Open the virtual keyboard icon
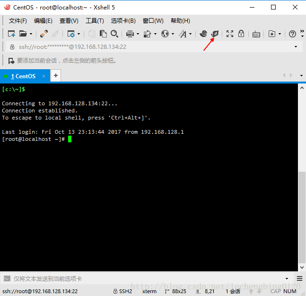This screenshot has width=306, height=296. click(x=256, y=34)
